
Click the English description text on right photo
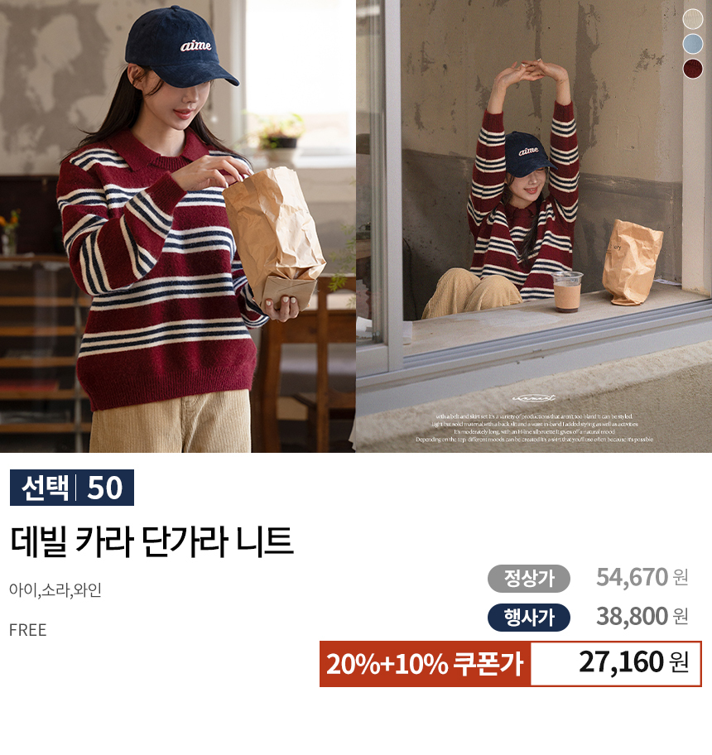[x=534, y=428]
